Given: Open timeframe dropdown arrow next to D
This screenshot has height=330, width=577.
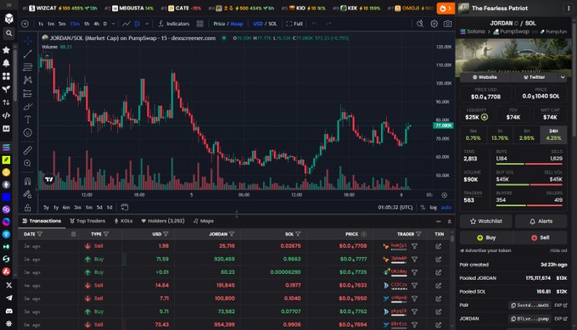Looking at the screenshot, I should [x=113, y=24].
